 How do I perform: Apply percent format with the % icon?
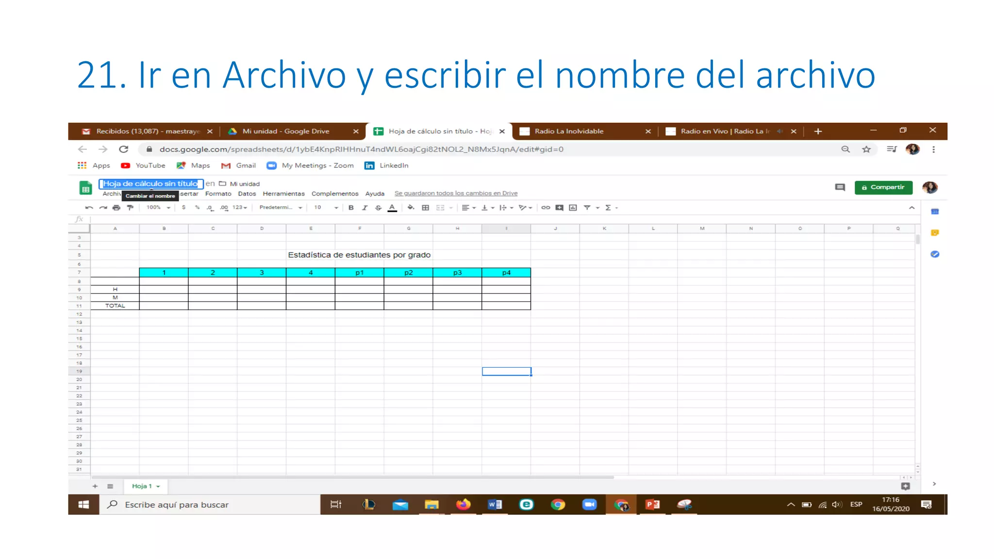click(x=197, y=208)
